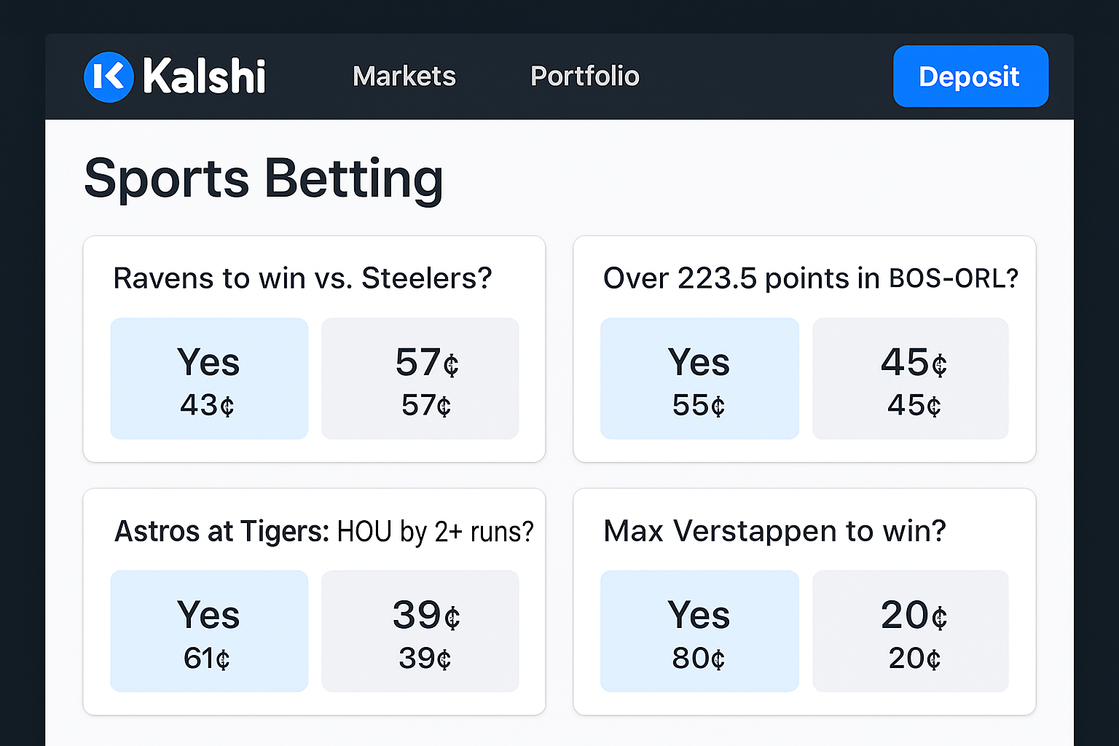1119x746 pixels.
Task: Select No at 45¢ for Over 223.5 points
Action: [x=910, y=378]
